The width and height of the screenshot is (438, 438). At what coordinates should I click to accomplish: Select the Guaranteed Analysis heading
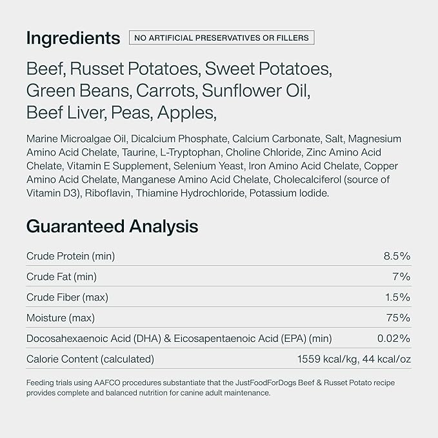112,226
